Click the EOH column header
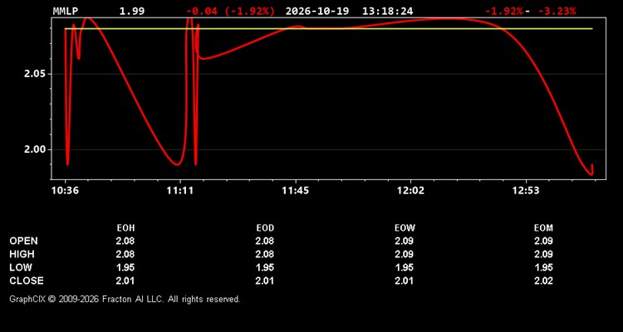 (125, 228)
